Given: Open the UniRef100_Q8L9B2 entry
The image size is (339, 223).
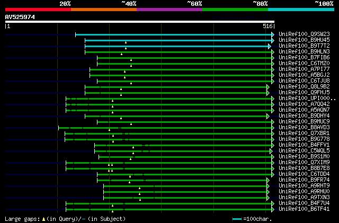Looking at the screenshot, I should [x=304, y=86].
